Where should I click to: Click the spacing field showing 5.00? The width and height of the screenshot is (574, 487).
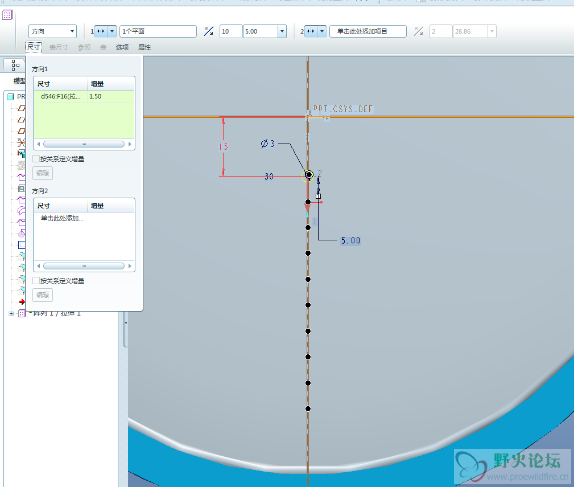[261, 31]
